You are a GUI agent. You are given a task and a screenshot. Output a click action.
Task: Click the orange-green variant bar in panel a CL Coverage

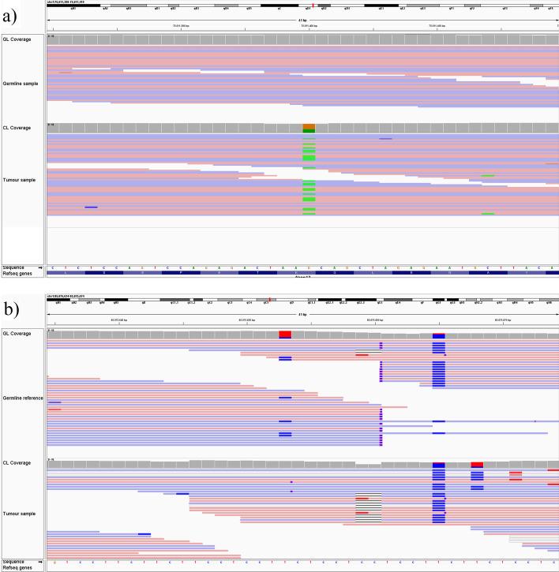[x=309, y=129]
